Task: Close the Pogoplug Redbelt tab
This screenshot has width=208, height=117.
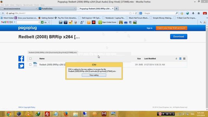Action: point(113,8)
